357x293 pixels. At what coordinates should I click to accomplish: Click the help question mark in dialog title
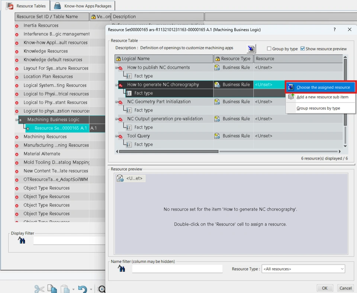334,29
